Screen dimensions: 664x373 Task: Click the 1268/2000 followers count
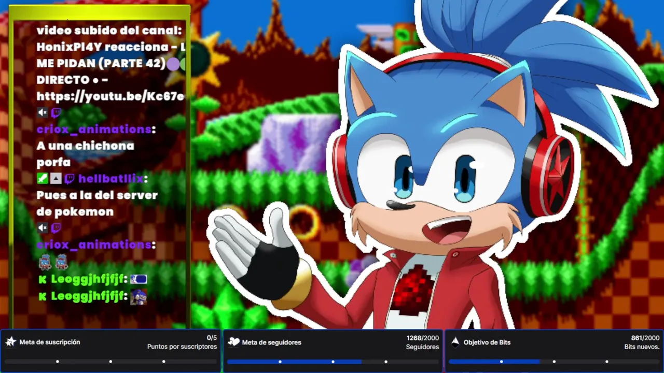[x=423, y=338]
